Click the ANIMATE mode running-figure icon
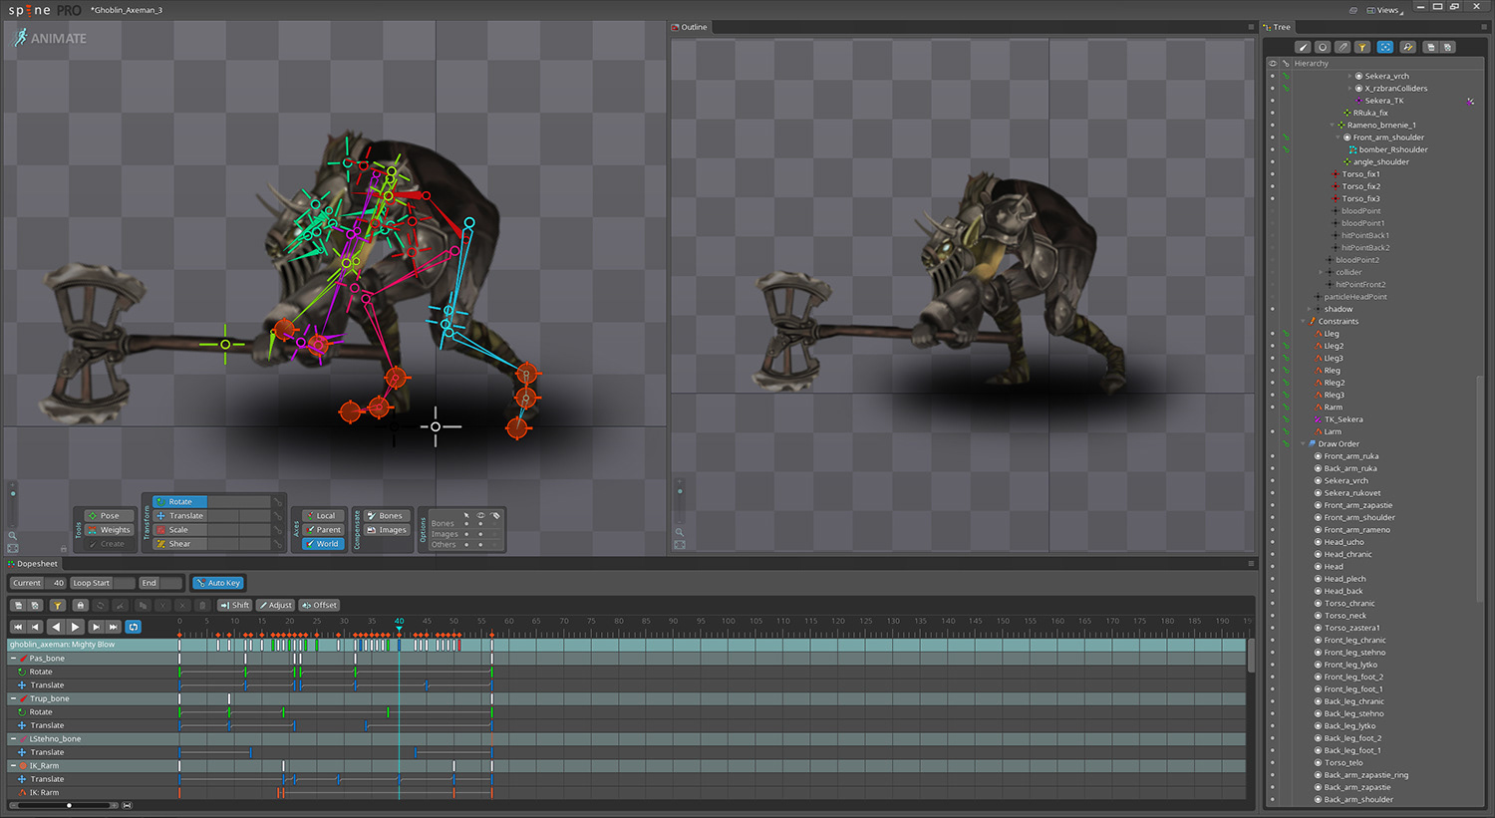 pyautogui.click(x=20, y=38)
